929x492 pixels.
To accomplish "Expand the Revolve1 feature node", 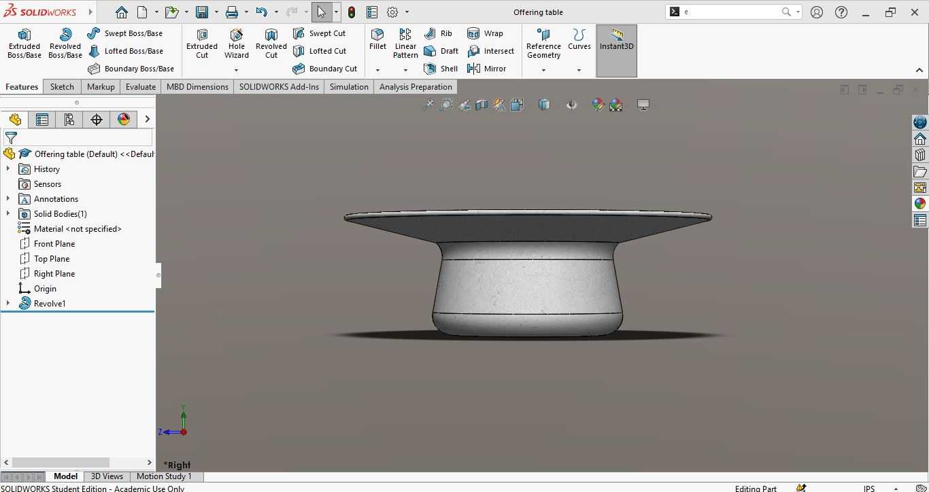I will (x=8, y=303).
